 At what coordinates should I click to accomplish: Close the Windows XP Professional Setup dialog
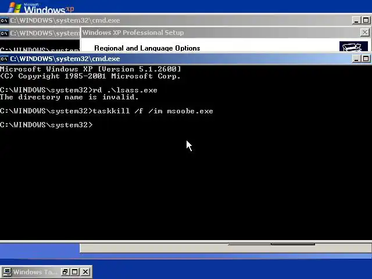(x=365, y=33)
